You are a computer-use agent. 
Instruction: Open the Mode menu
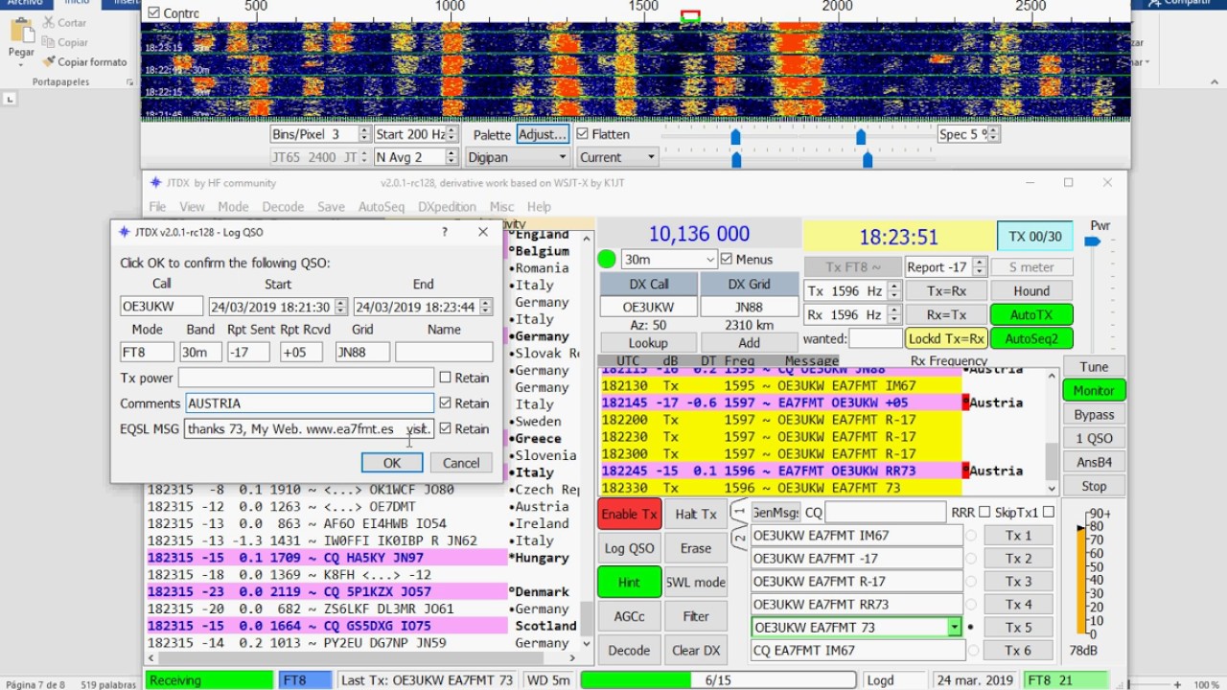click(x=233, y=206)
